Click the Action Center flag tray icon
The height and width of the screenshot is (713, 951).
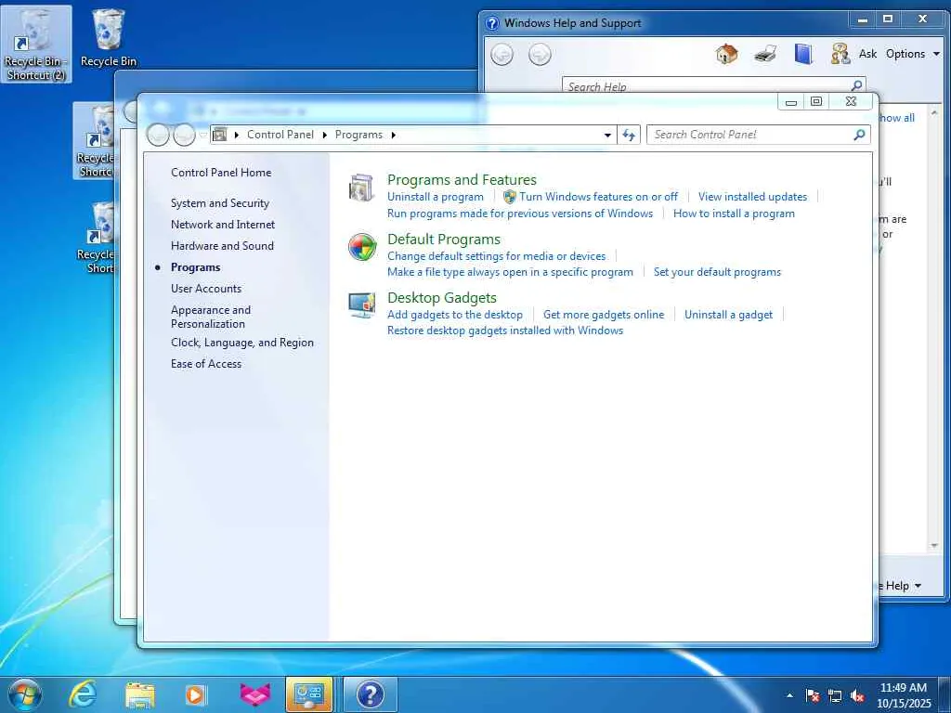tap(812, 696)
